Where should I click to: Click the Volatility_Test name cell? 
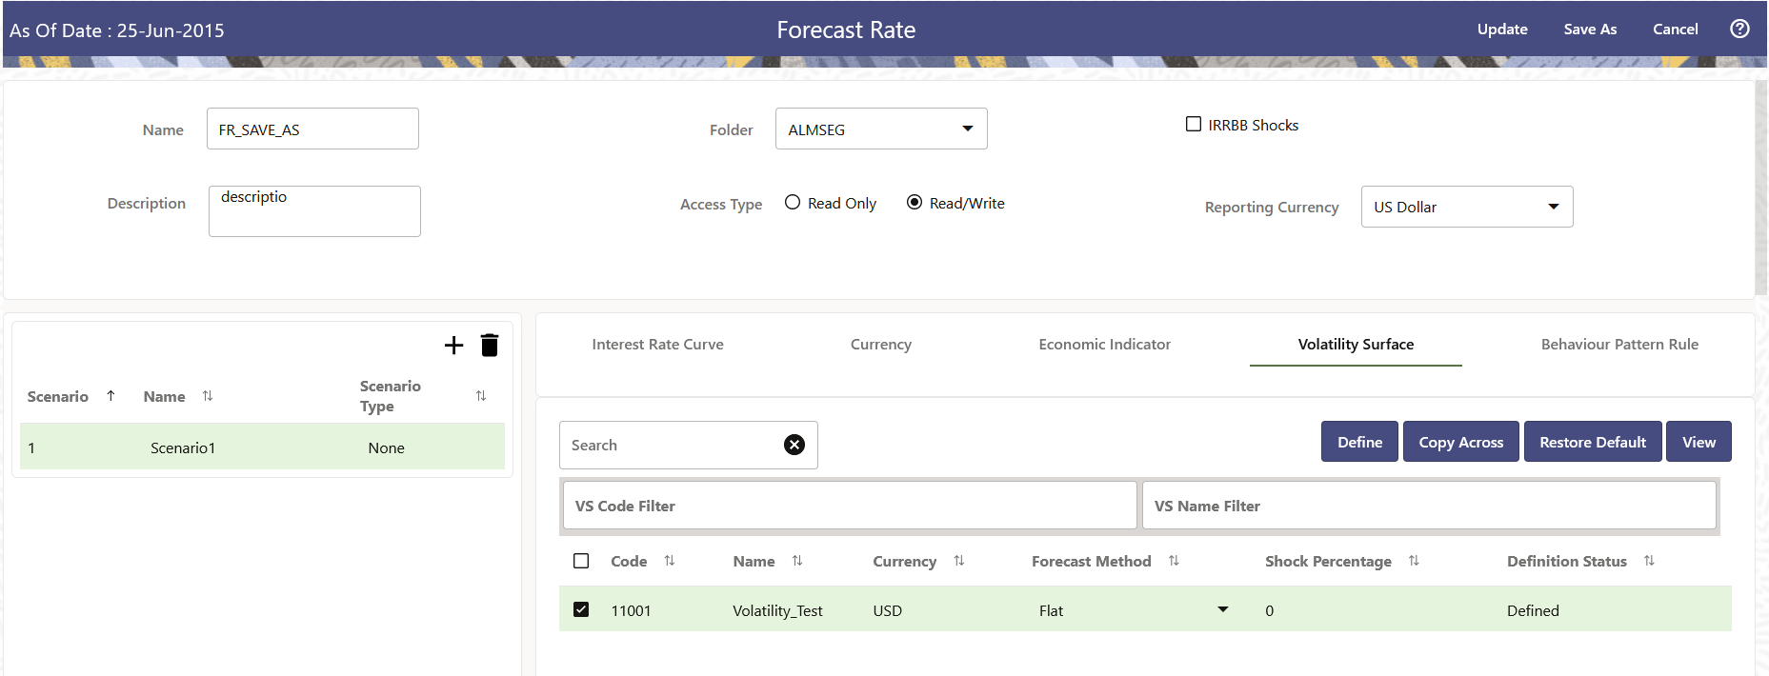pos(777,610)
